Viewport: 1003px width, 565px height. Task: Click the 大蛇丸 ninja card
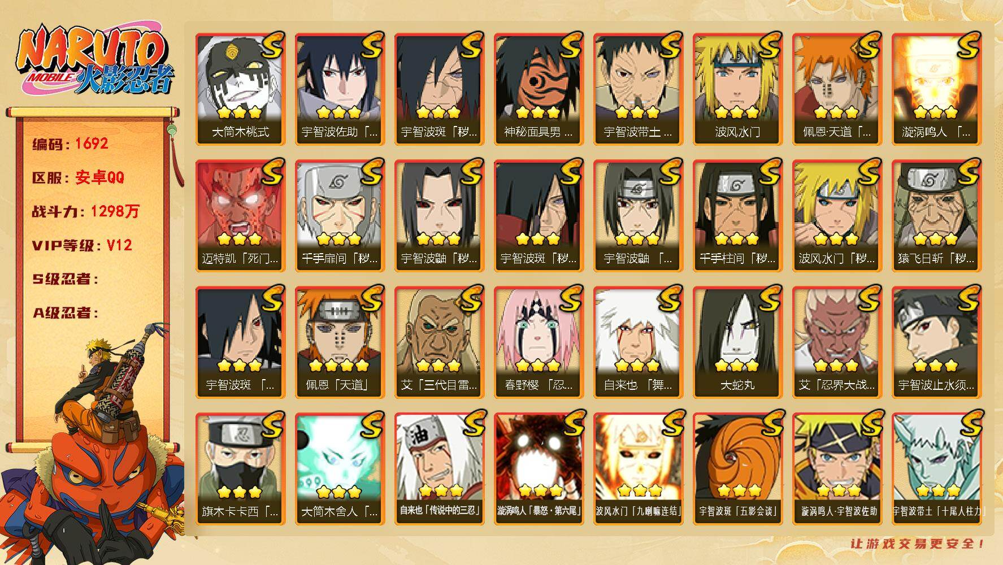pos(737,342)
